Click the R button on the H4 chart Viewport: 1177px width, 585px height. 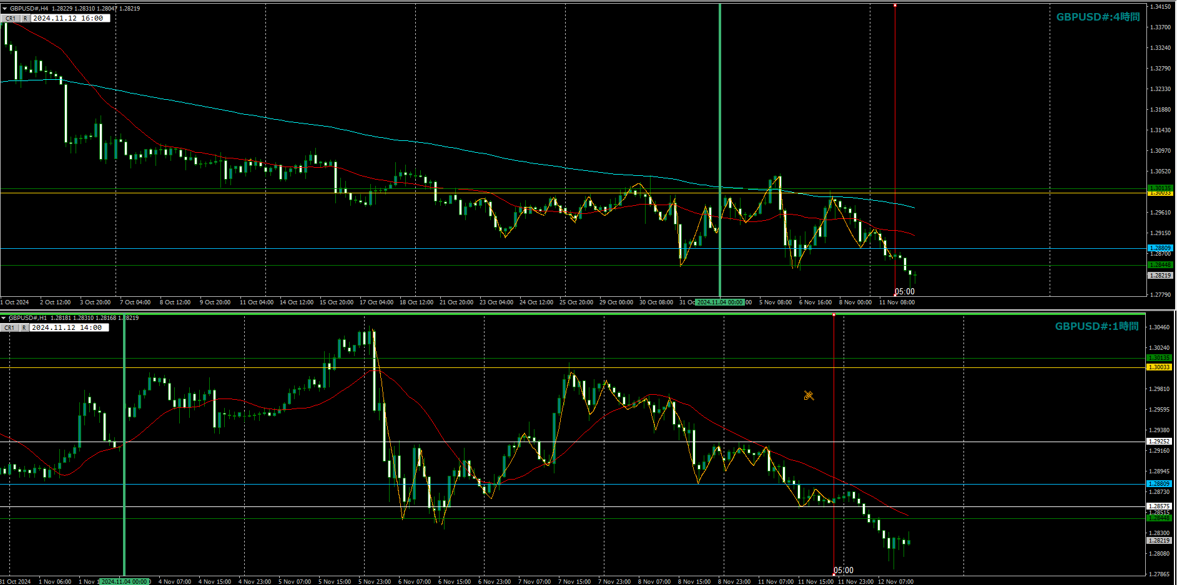pos(26,19)
